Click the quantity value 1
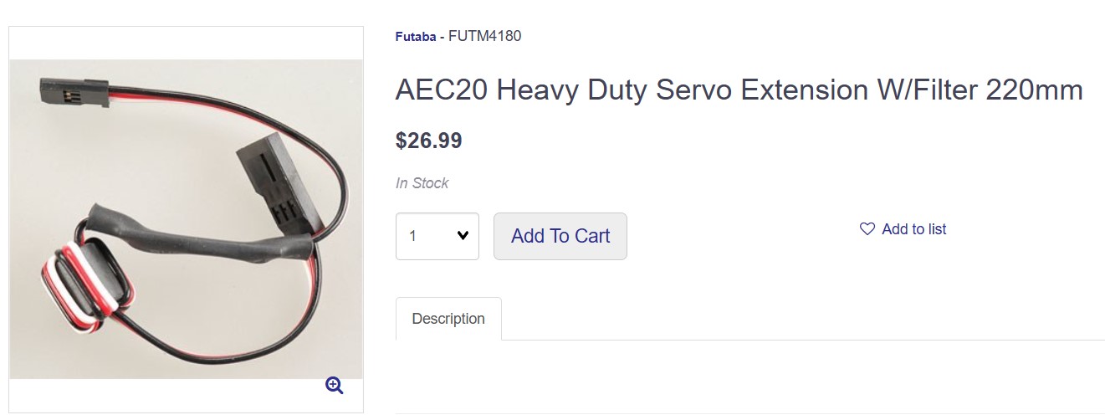Viewport: 1105px width, 420px height. point(413,236)
